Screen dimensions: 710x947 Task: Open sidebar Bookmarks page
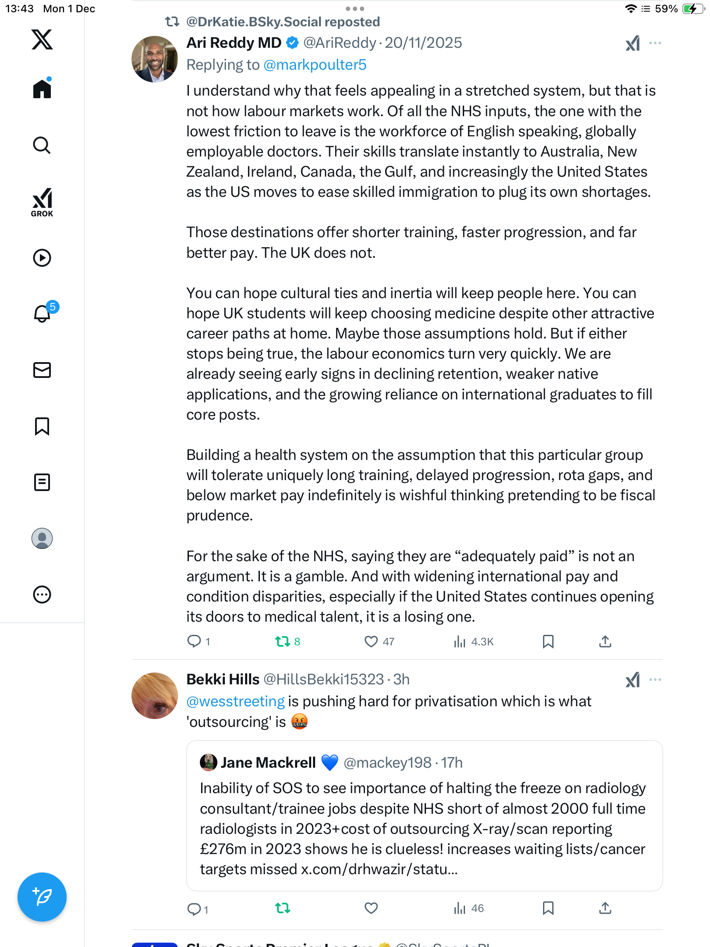coord(42,426)
